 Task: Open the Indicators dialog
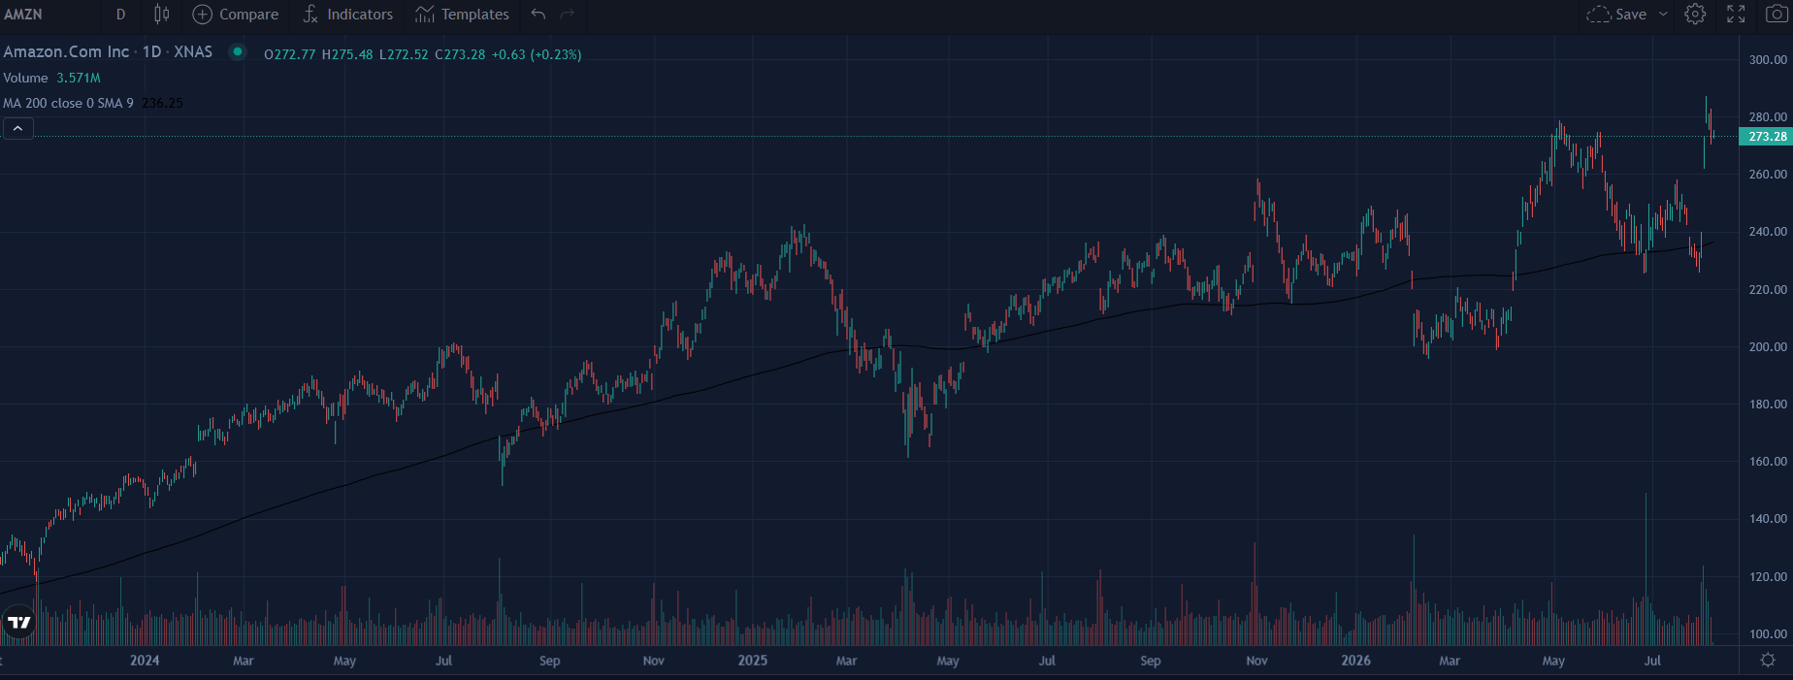pyautogui.click(x=347, y=15)
